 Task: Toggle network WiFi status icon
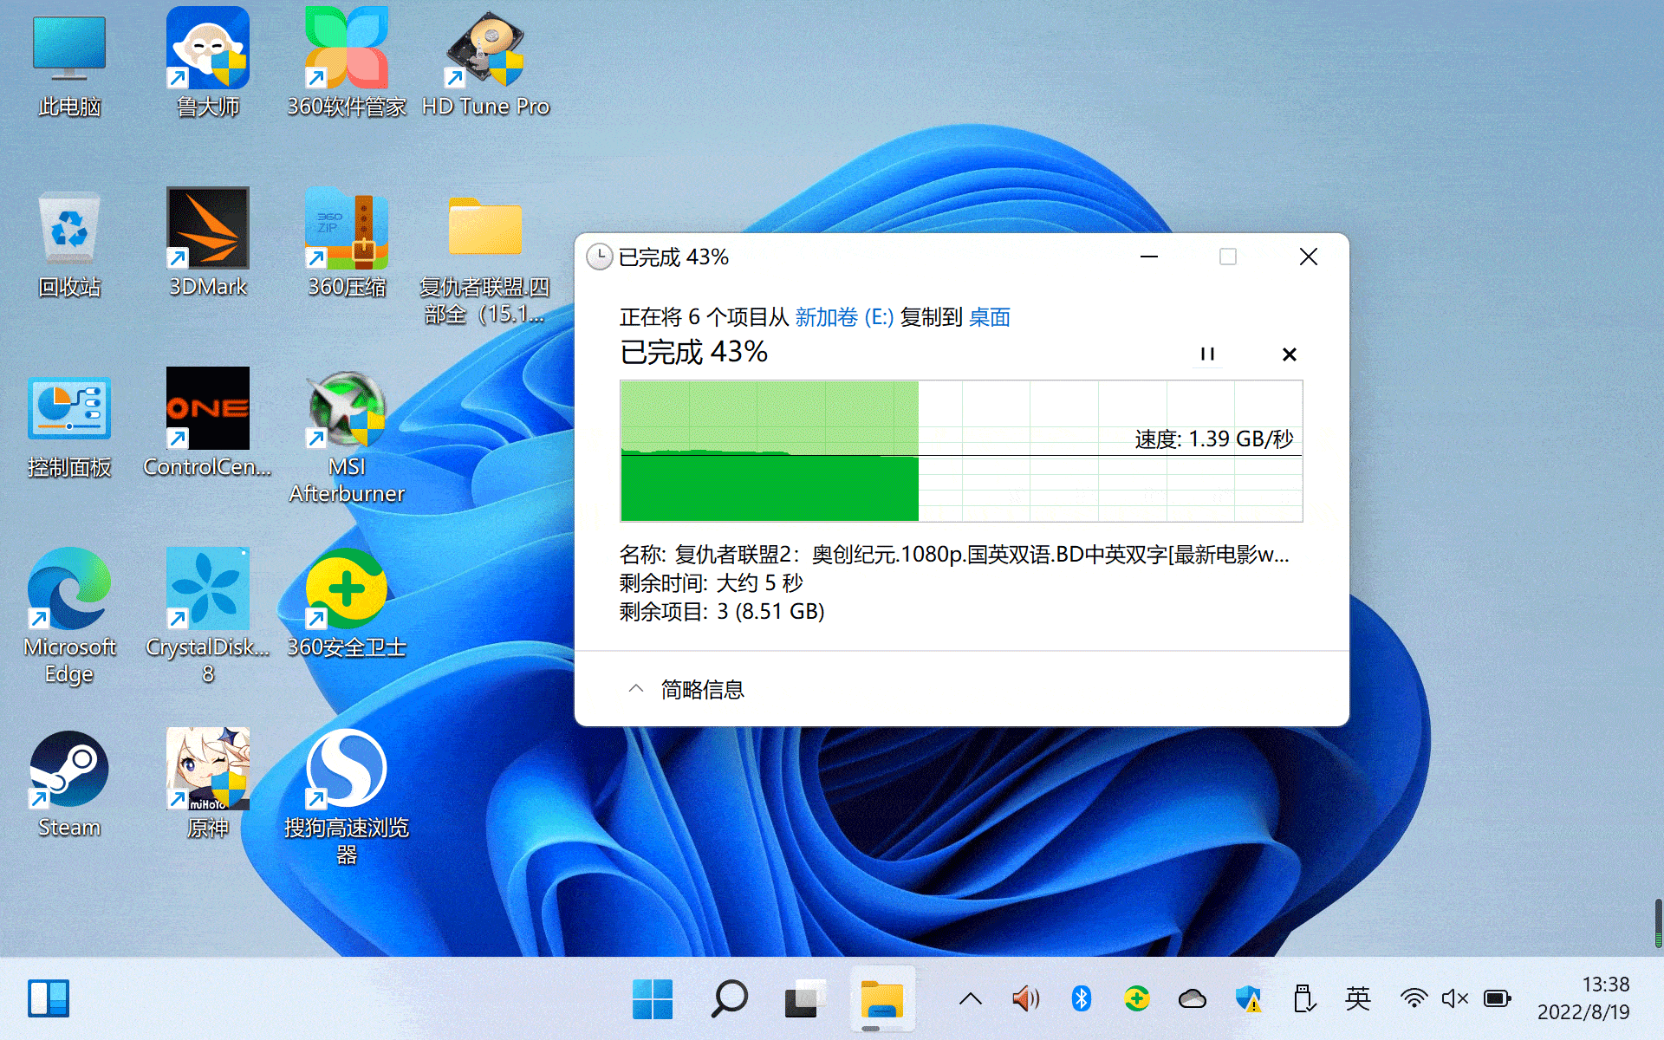1414,1000
